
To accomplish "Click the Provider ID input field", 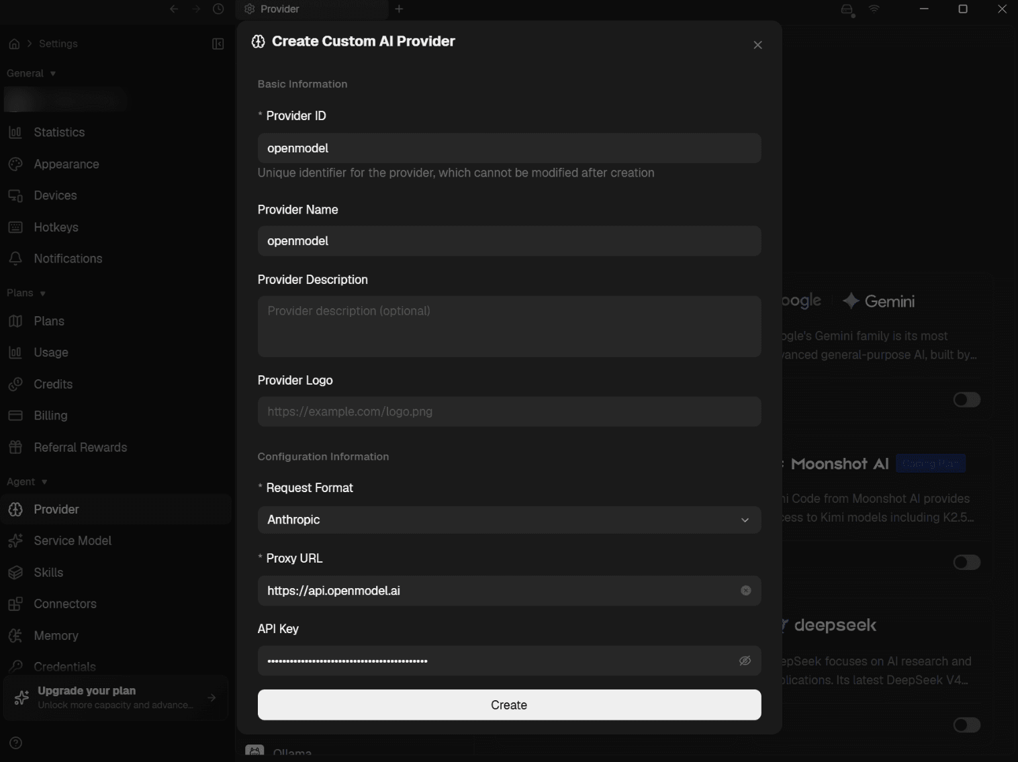I will [509, 148].
